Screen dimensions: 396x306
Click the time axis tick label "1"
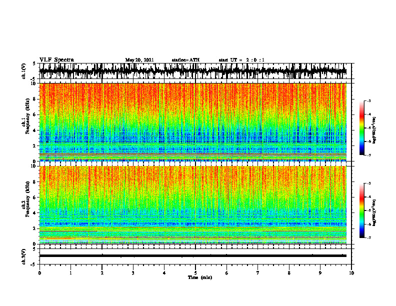[70, 273]
